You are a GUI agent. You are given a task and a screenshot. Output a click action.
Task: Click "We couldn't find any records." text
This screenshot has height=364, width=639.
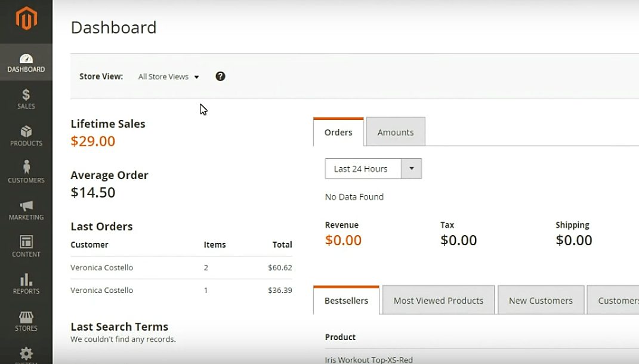click(x=123, y=339)
